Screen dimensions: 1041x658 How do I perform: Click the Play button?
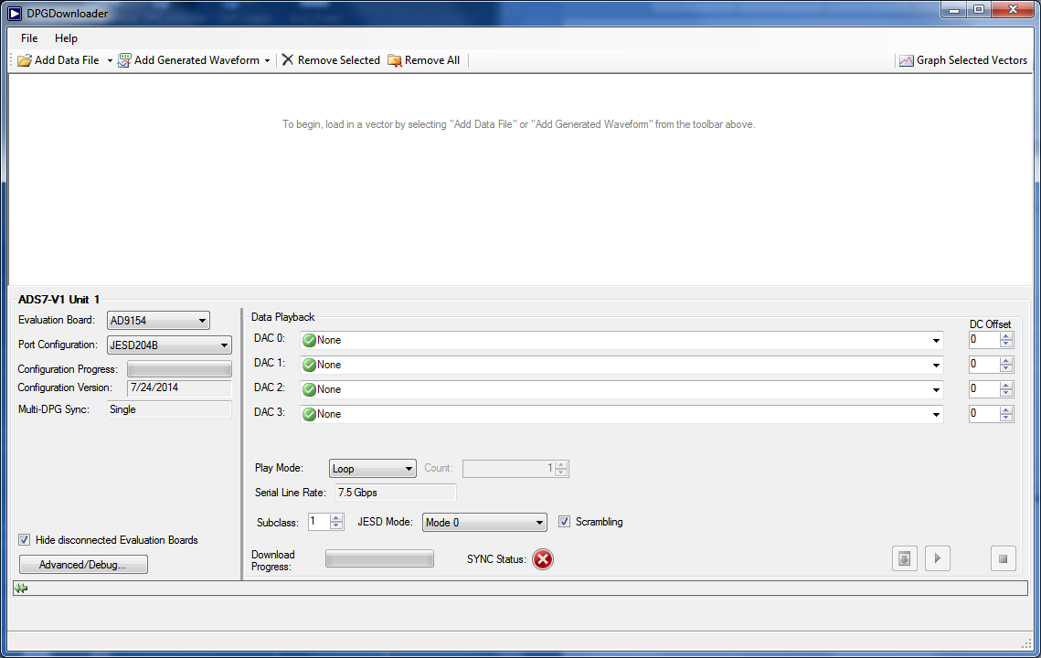[938, 558]
